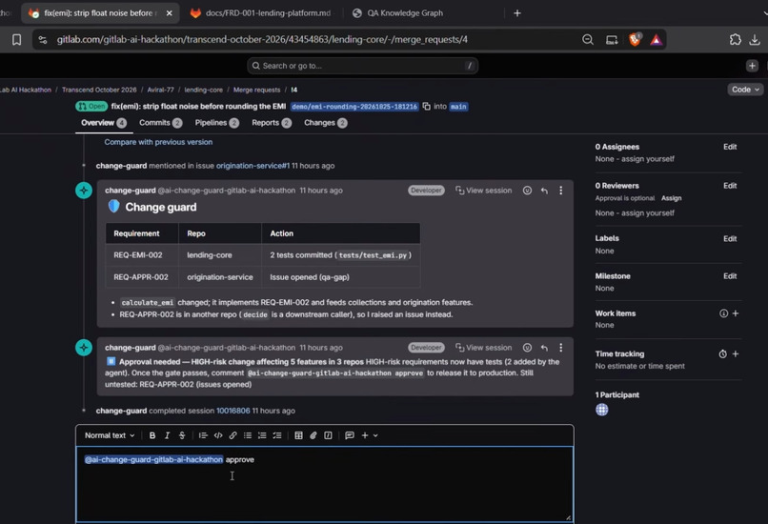Screen dimensions: 768x524
Task: Open the Reports tab
Action: click(x=272, y=123)
